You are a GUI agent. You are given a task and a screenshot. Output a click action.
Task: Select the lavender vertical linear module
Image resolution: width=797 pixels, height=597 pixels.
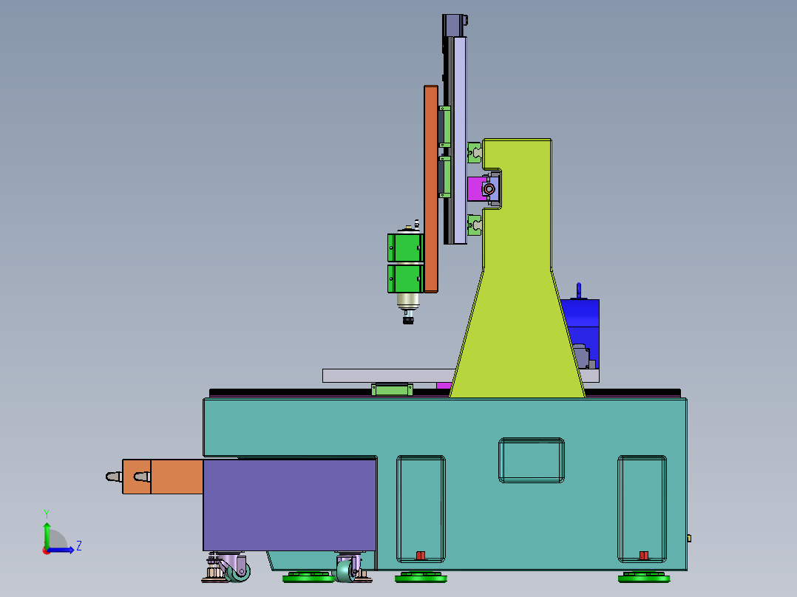(460, 140)
